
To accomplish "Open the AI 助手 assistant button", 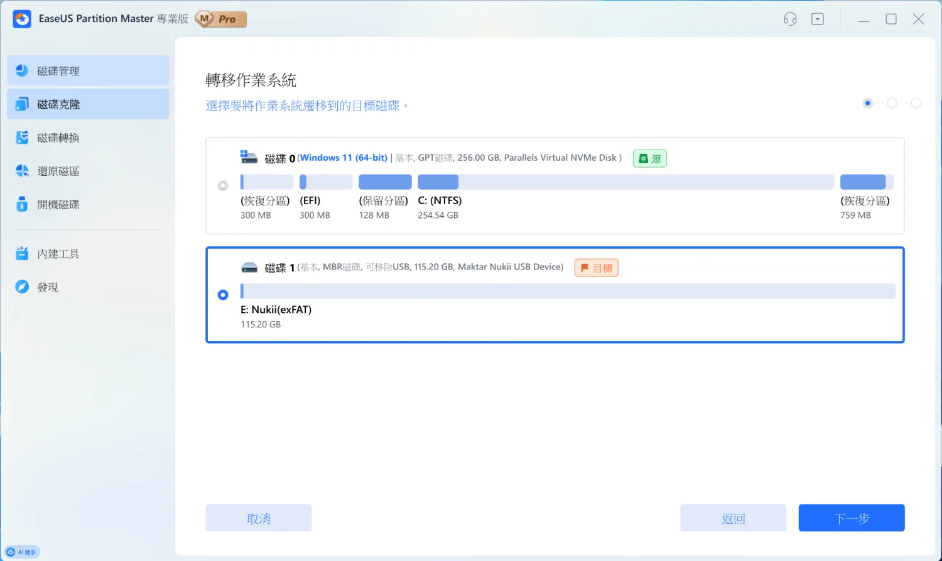I will coord(22,552).
